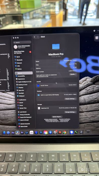The image size is (99, 176).
Task: Open Finder from the Dock
Action: coord(4,133)
